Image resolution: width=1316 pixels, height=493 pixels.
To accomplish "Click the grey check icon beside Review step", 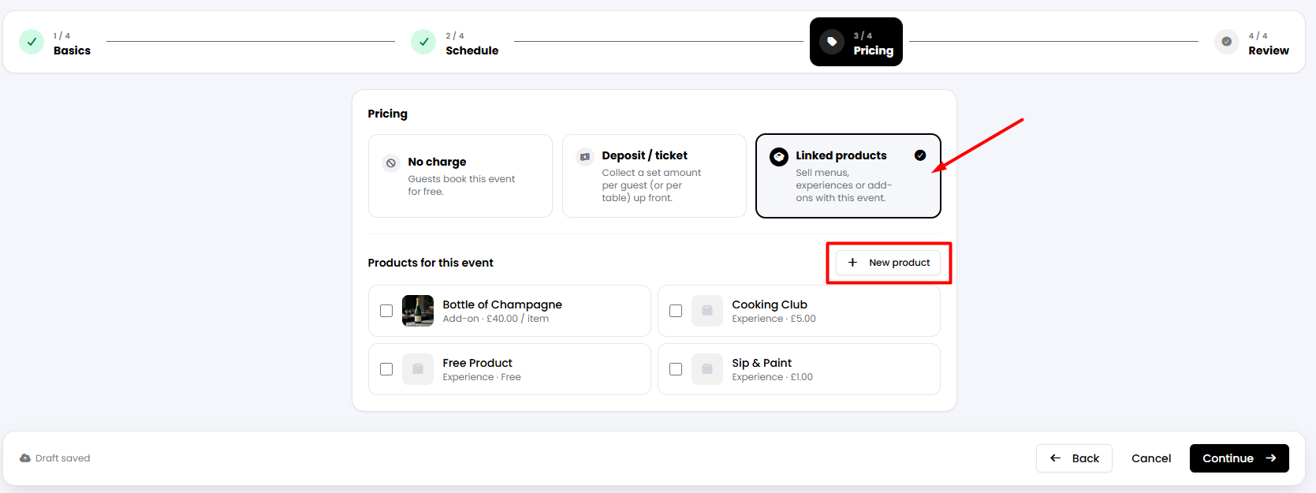I will [1226, 42].
